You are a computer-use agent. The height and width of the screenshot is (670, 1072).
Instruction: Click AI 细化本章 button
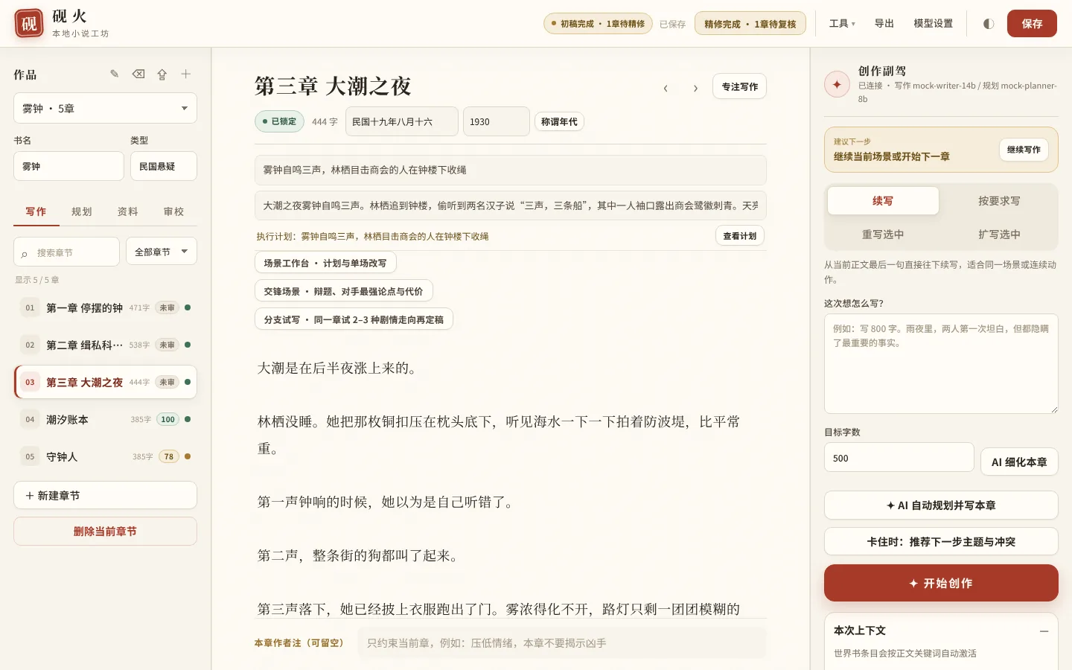[x=1019, y=462]
